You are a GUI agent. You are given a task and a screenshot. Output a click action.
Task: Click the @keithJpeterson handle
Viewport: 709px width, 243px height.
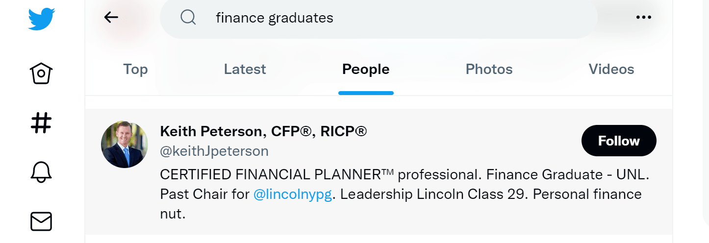click(214, 151)
